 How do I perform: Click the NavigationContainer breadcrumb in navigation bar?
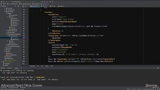(25, 4)
